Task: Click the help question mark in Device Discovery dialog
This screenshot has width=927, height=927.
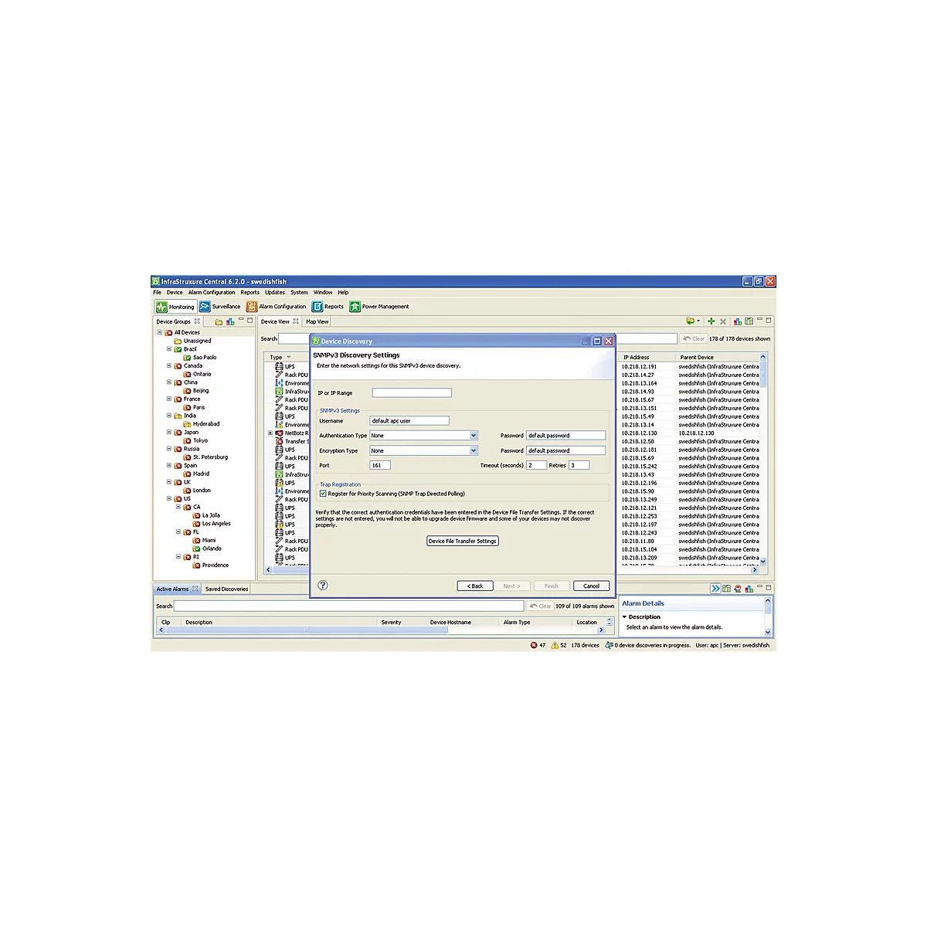Action: click(323, 586)
